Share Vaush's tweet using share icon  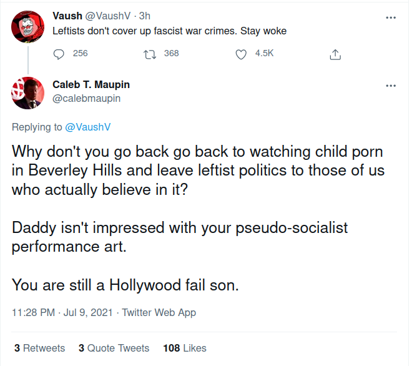[335, 54]
